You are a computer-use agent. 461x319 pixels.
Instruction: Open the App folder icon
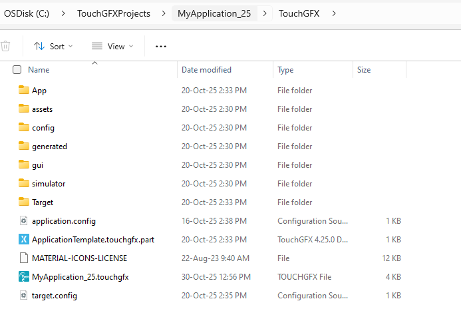(24, 90)
